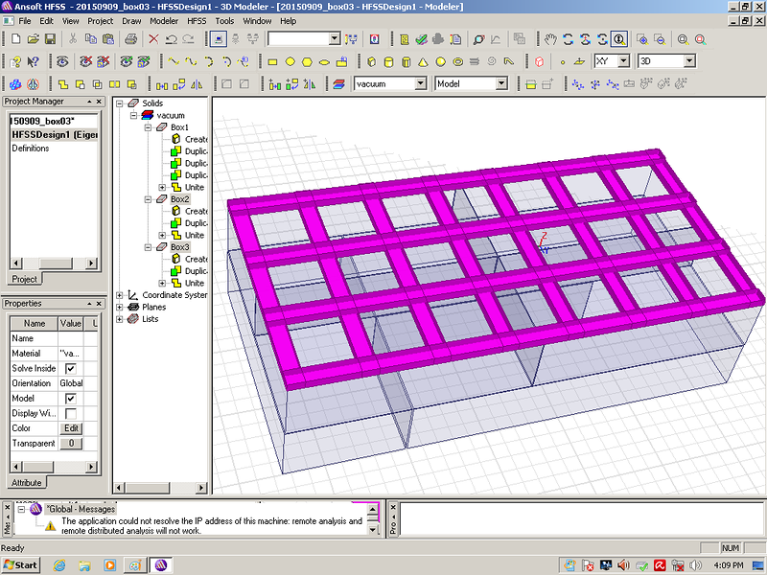
Task: Toggle the Model checkbox in Properties
Action: point(70,399)
